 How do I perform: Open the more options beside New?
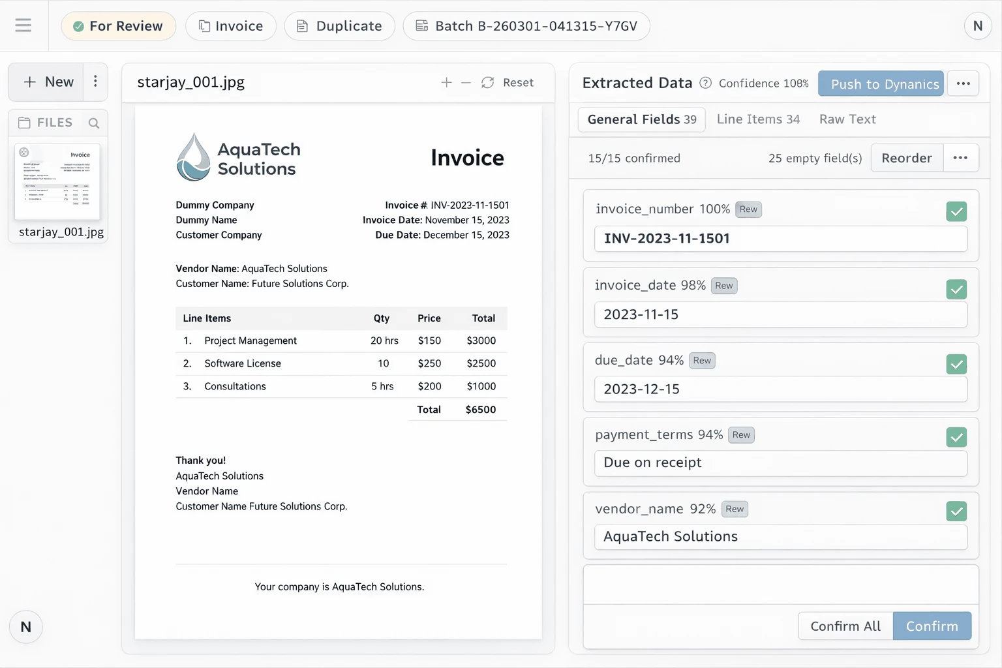pos(95,82)
